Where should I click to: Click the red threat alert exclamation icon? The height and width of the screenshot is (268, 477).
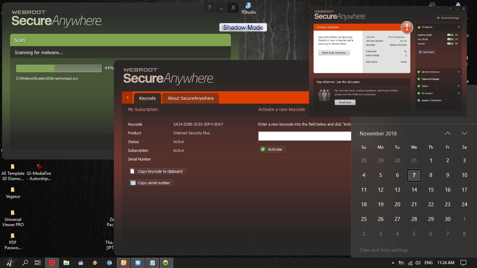(407, 27)
